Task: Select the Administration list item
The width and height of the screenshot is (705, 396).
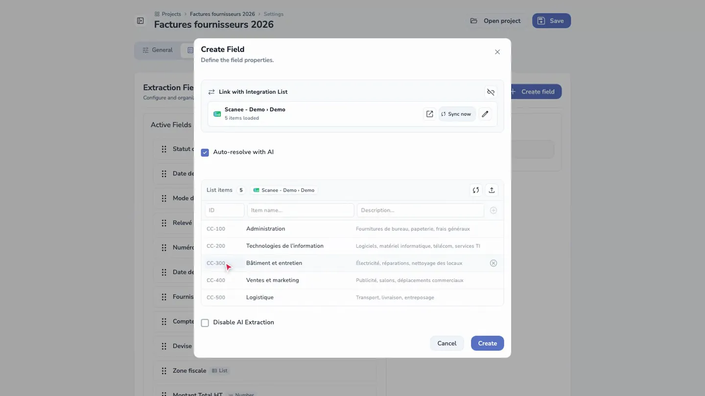Action: tap(352, 229)
